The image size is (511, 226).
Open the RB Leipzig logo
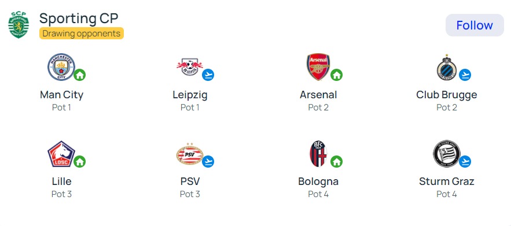tap(190, 66)
